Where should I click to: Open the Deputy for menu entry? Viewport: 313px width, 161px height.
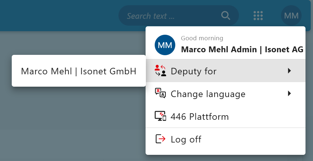[226, 71]
